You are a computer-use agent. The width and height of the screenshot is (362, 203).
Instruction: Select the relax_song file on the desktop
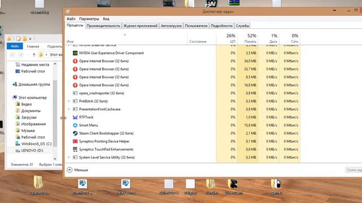click(x=126, y=187)
